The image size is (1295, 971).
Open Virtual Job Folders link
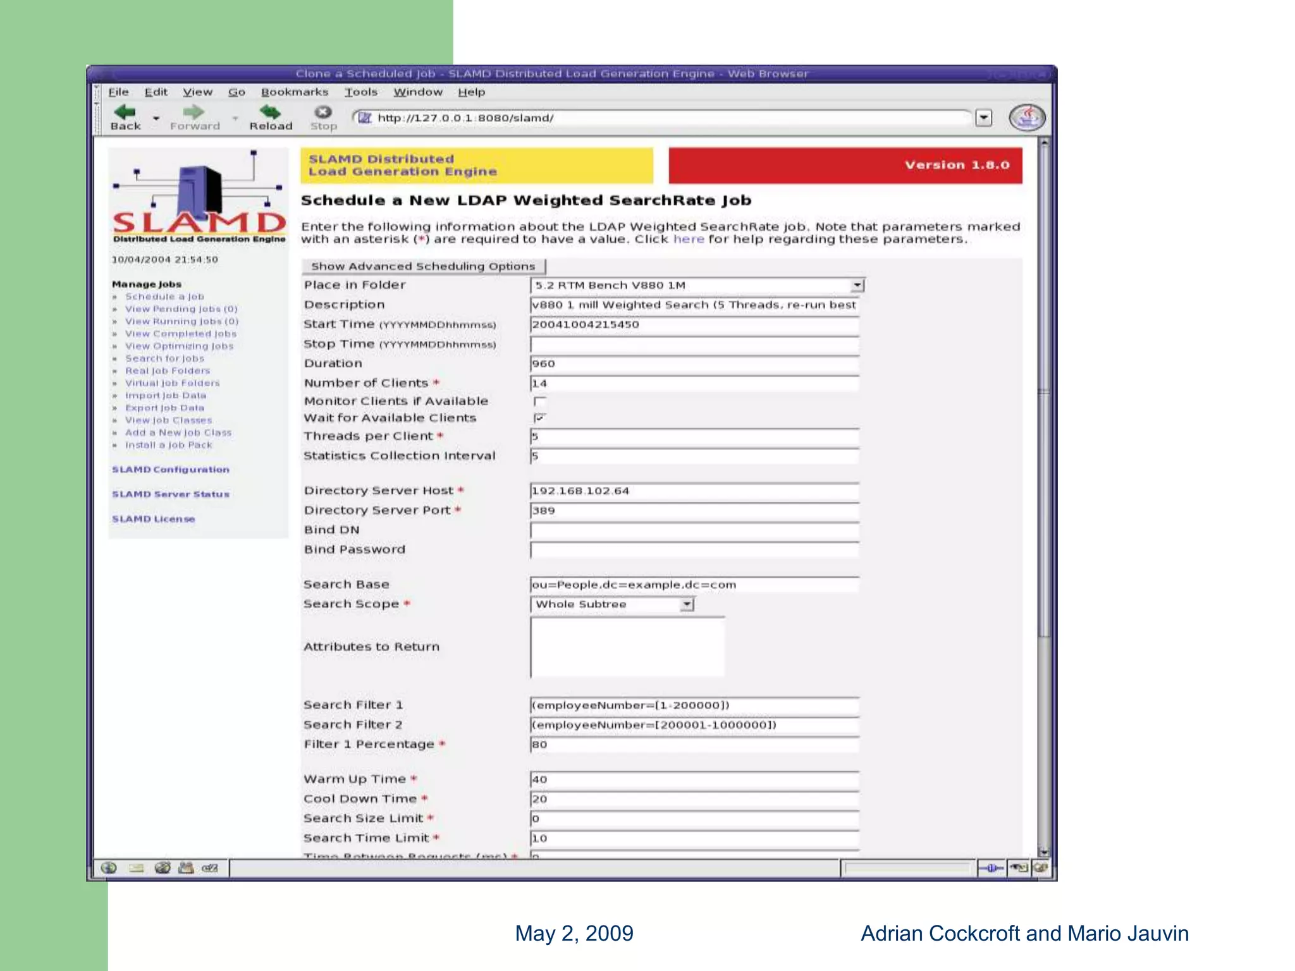coord(173,383)
